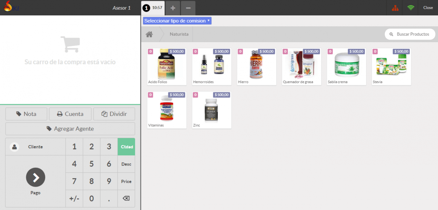Switch numpad to Price mode
Image resolution: width=438 pixels, height=210 pixels.
126,181
